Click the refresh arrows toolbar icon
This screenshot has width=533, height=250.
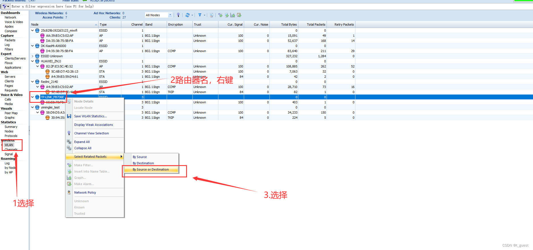(188, 15)
